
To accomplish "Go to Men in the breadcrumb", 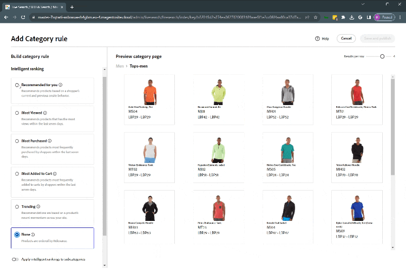I will 120,66.
